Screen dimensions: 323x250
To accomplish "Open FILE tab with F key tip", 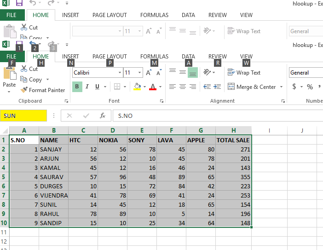I will 12,57.
